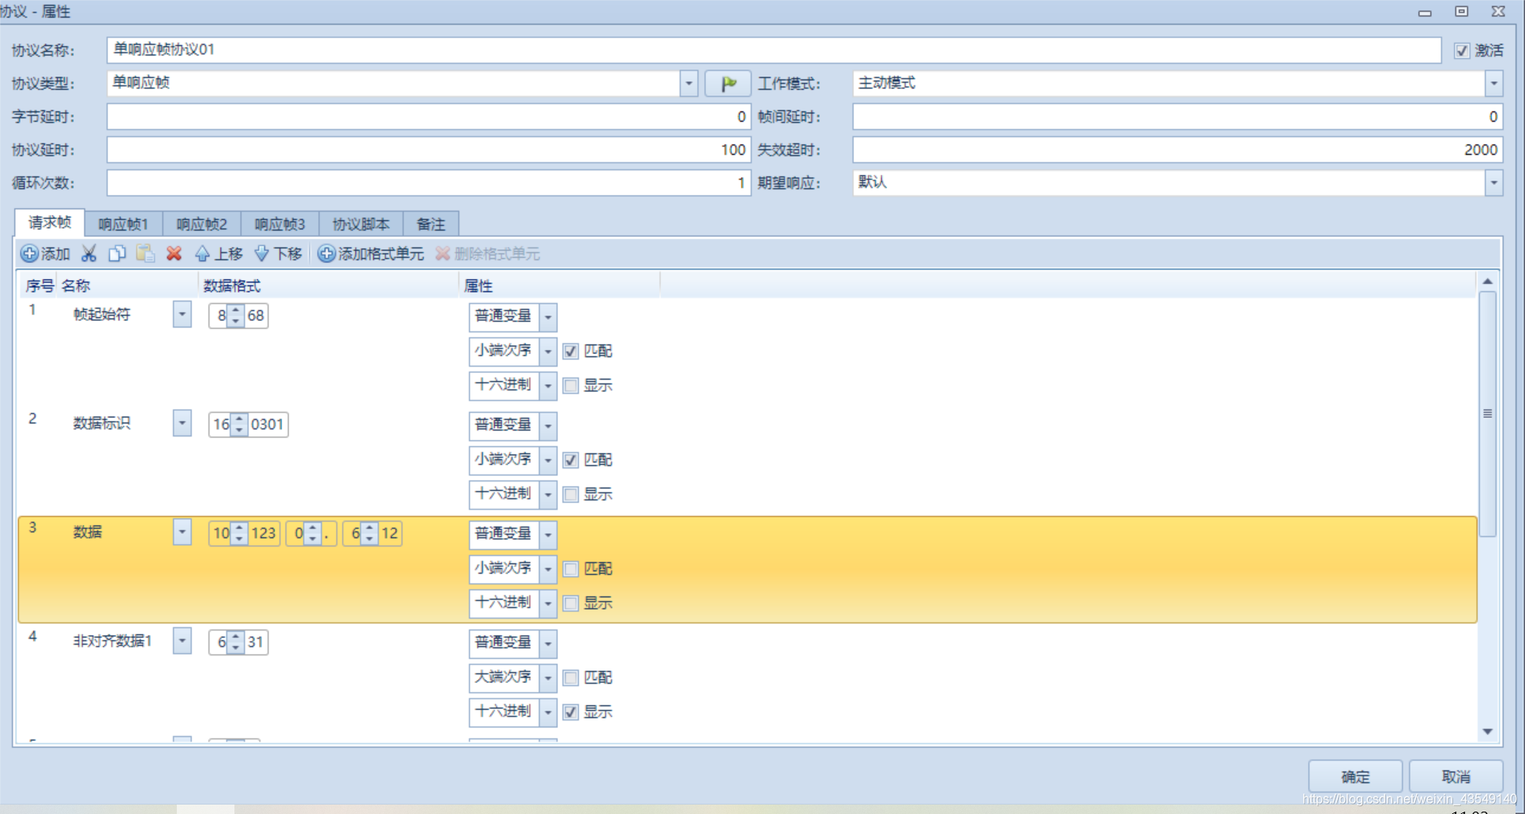Open 普通变量 dropdown in row 4

tap(548, 644)
